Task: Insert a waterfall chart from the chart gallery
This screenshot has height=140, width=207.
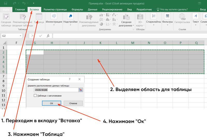Action: (114, 15)
